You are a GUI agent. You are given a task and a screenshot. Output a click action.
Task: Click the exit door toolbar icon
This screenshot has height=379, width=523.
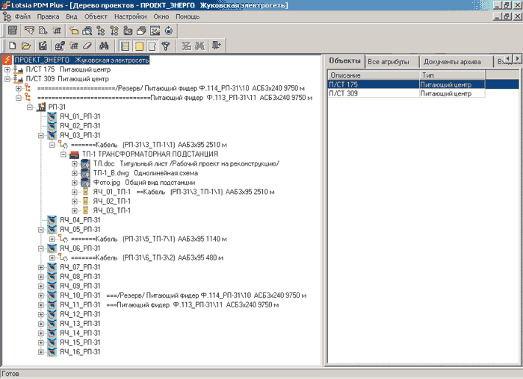217,46
